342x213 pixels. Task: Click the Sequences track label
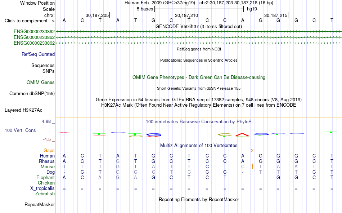pos(43,65)
